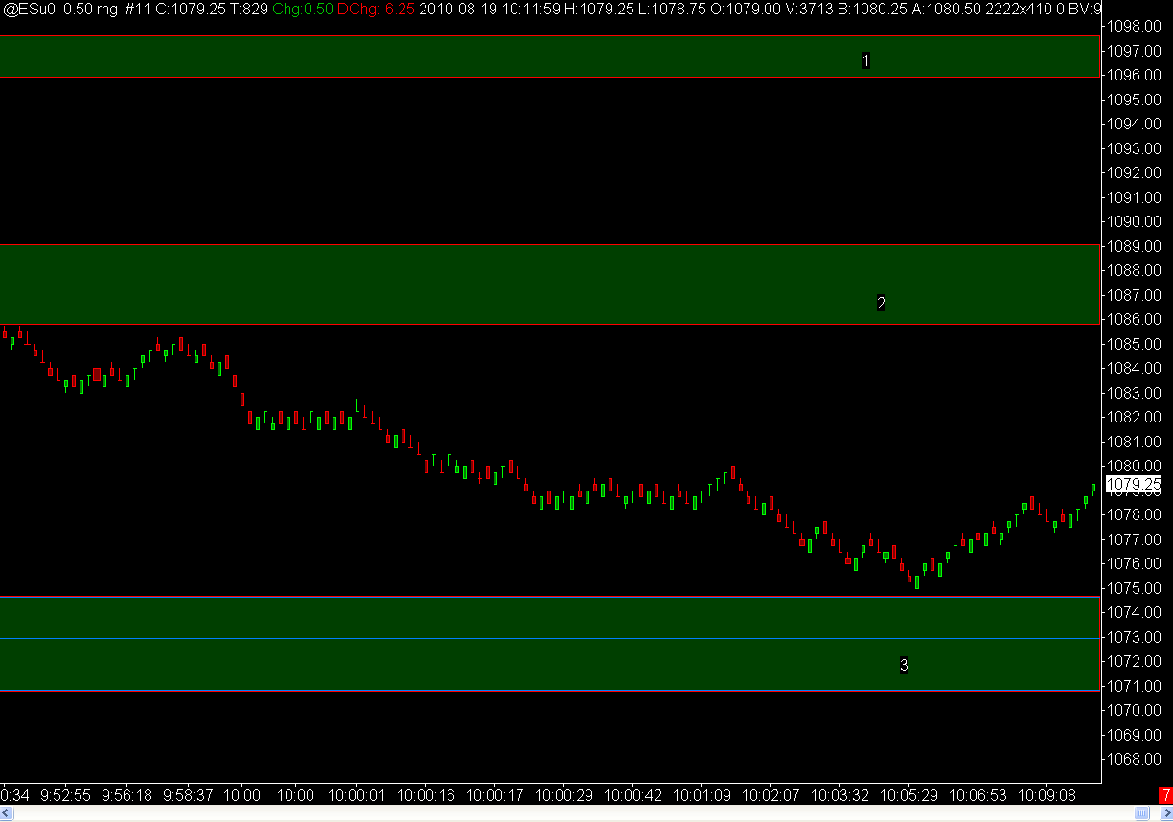
Task: Click the 1076.00 price axis label
Action: point(1134,563)
